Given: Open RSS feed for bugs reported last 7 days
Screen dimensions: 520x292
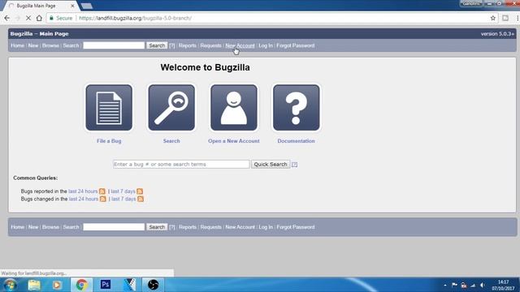Looking at the screenshot, I should point(140,191).
